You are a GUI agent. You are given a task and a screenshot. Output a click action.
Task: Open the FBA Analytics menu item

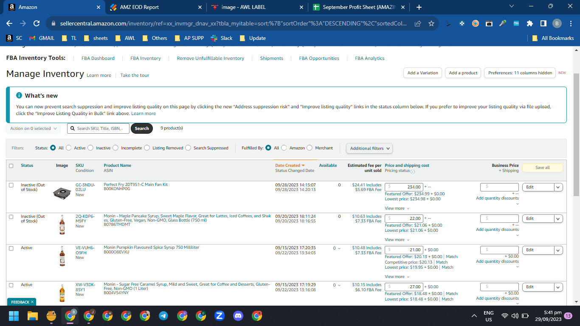coord(370,58)
